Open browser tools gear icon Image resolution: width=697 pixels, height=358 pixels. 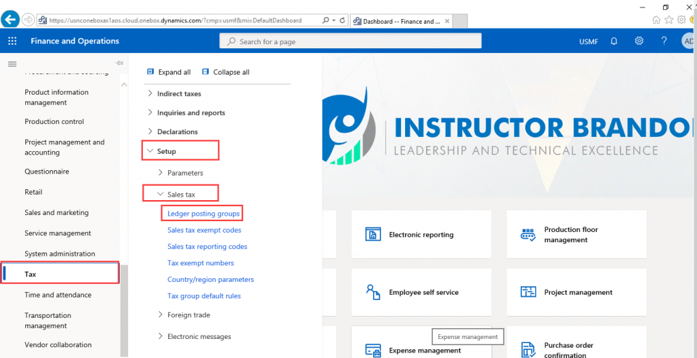click(x=681, y=20)
